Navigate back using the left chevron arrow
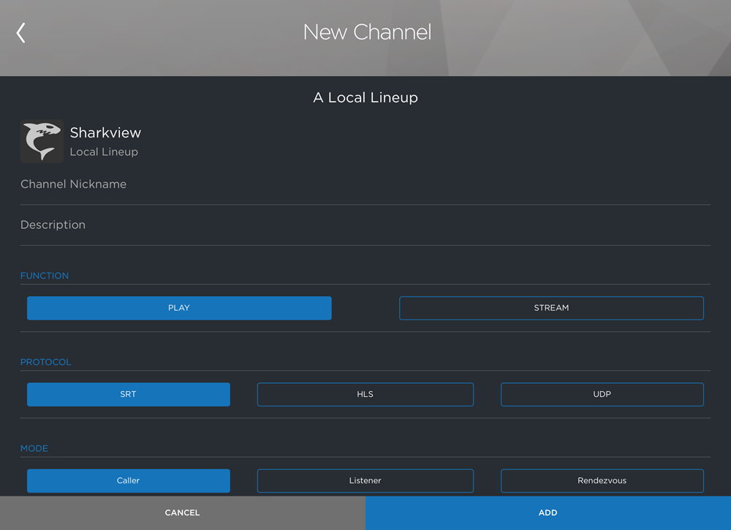This screenshot has width=731, height=530. pyautogui.click(x=20, y=32)
